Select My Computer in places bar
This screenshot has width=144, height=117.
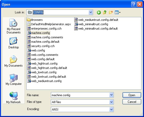pos(14,79)
